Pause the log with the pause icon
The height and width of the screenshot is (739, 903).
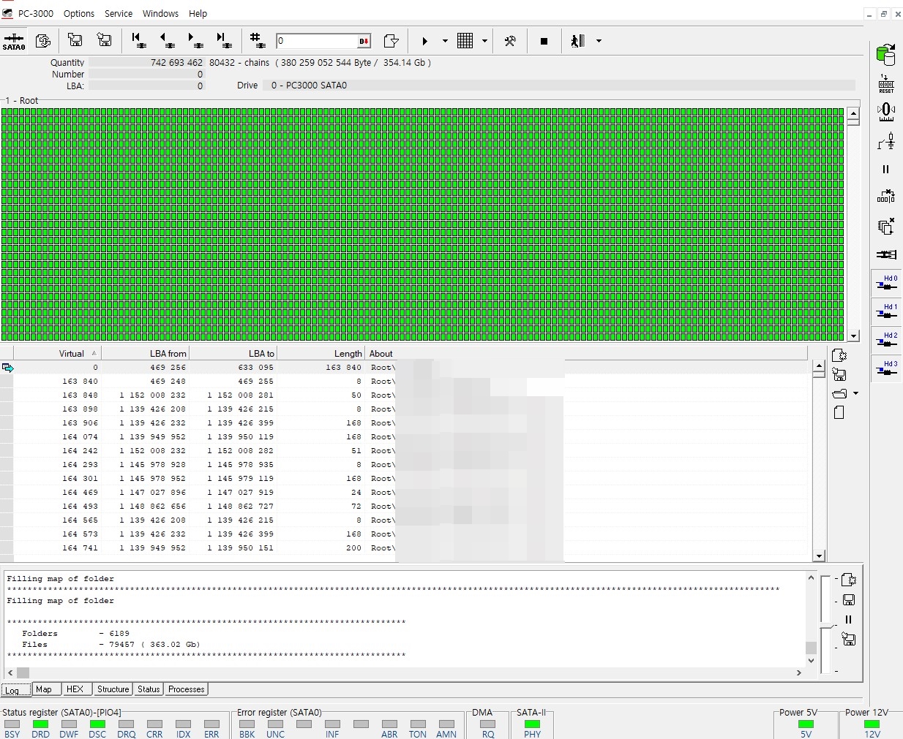tap(849, 620)
